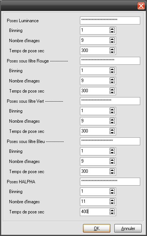Confirm the settings with OK
Image resolution: width=147 pixels, height=236 pixels.
click(96, 228)
